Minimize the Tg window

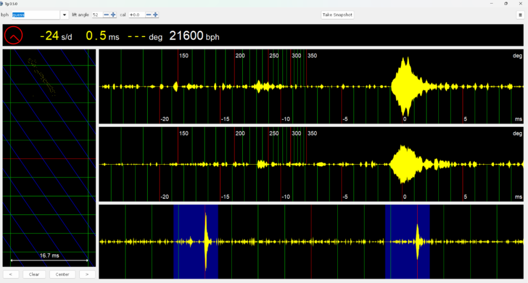pyautogui.click(x=491, y=3)
